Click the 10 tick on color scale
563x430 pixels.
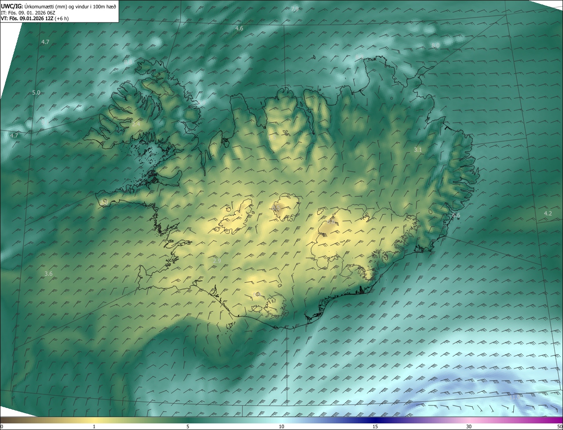tap(281, 427)
